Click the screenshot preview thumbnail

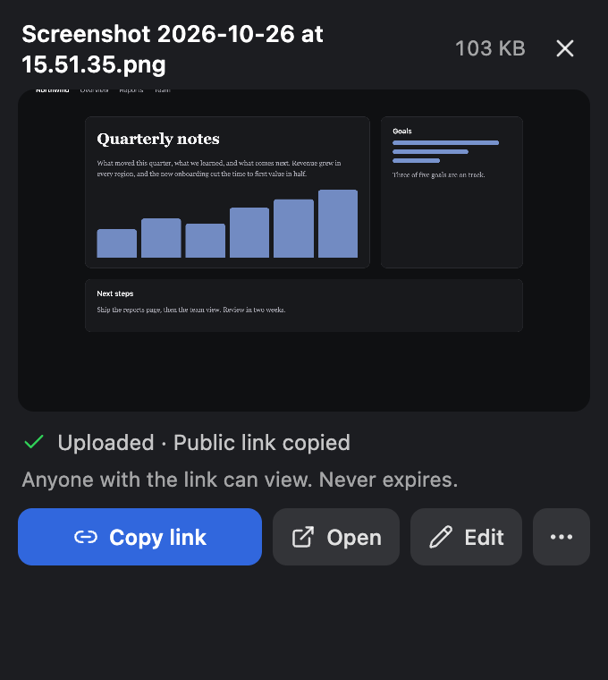click(304, 251)
